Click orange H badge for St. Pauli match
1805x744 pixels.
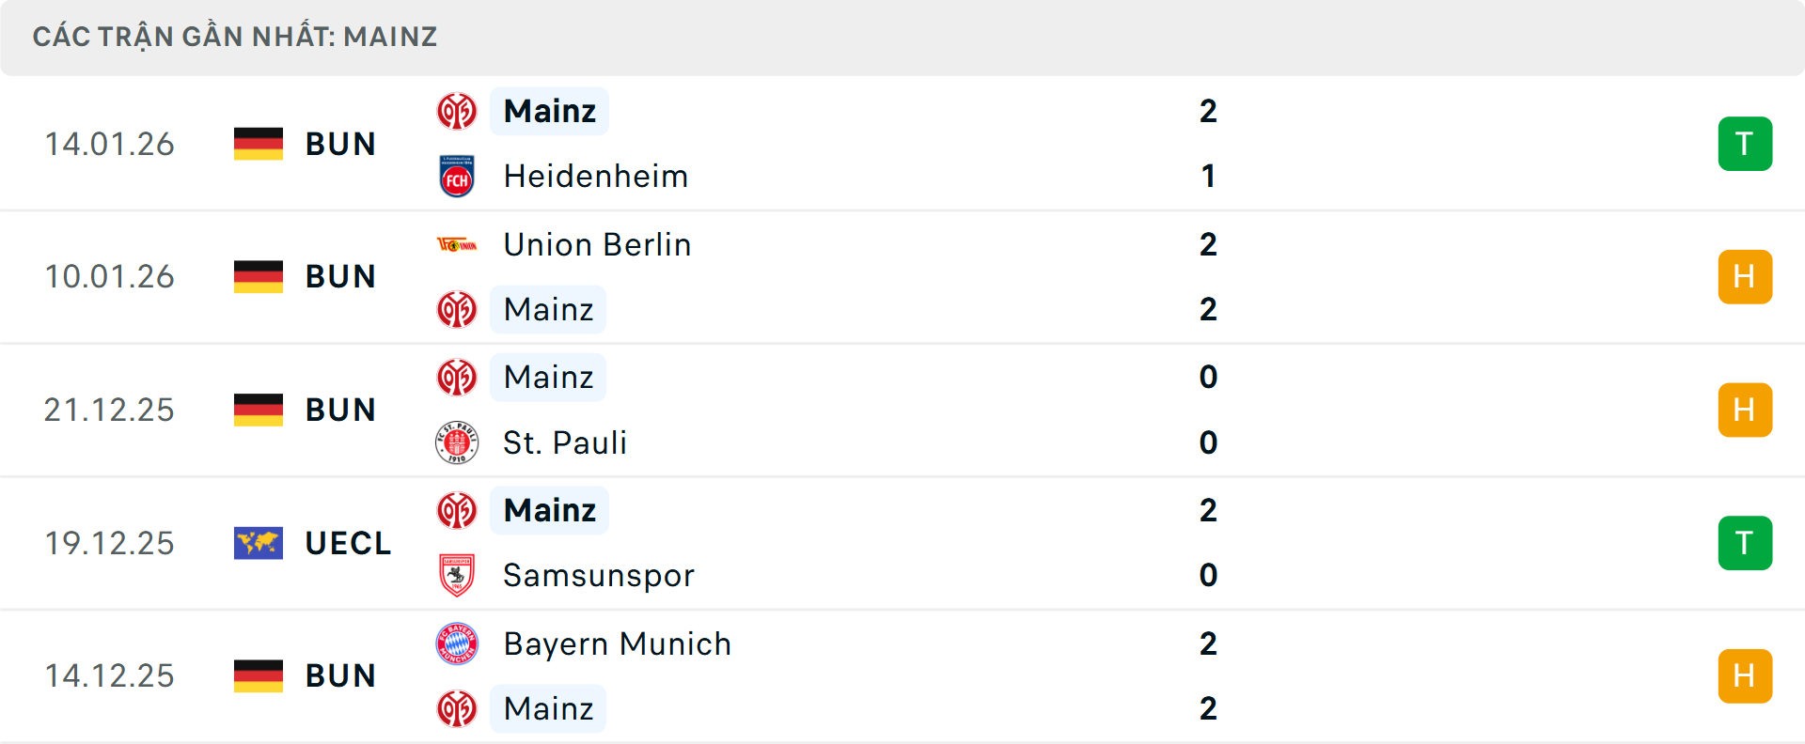(1745, 411)
